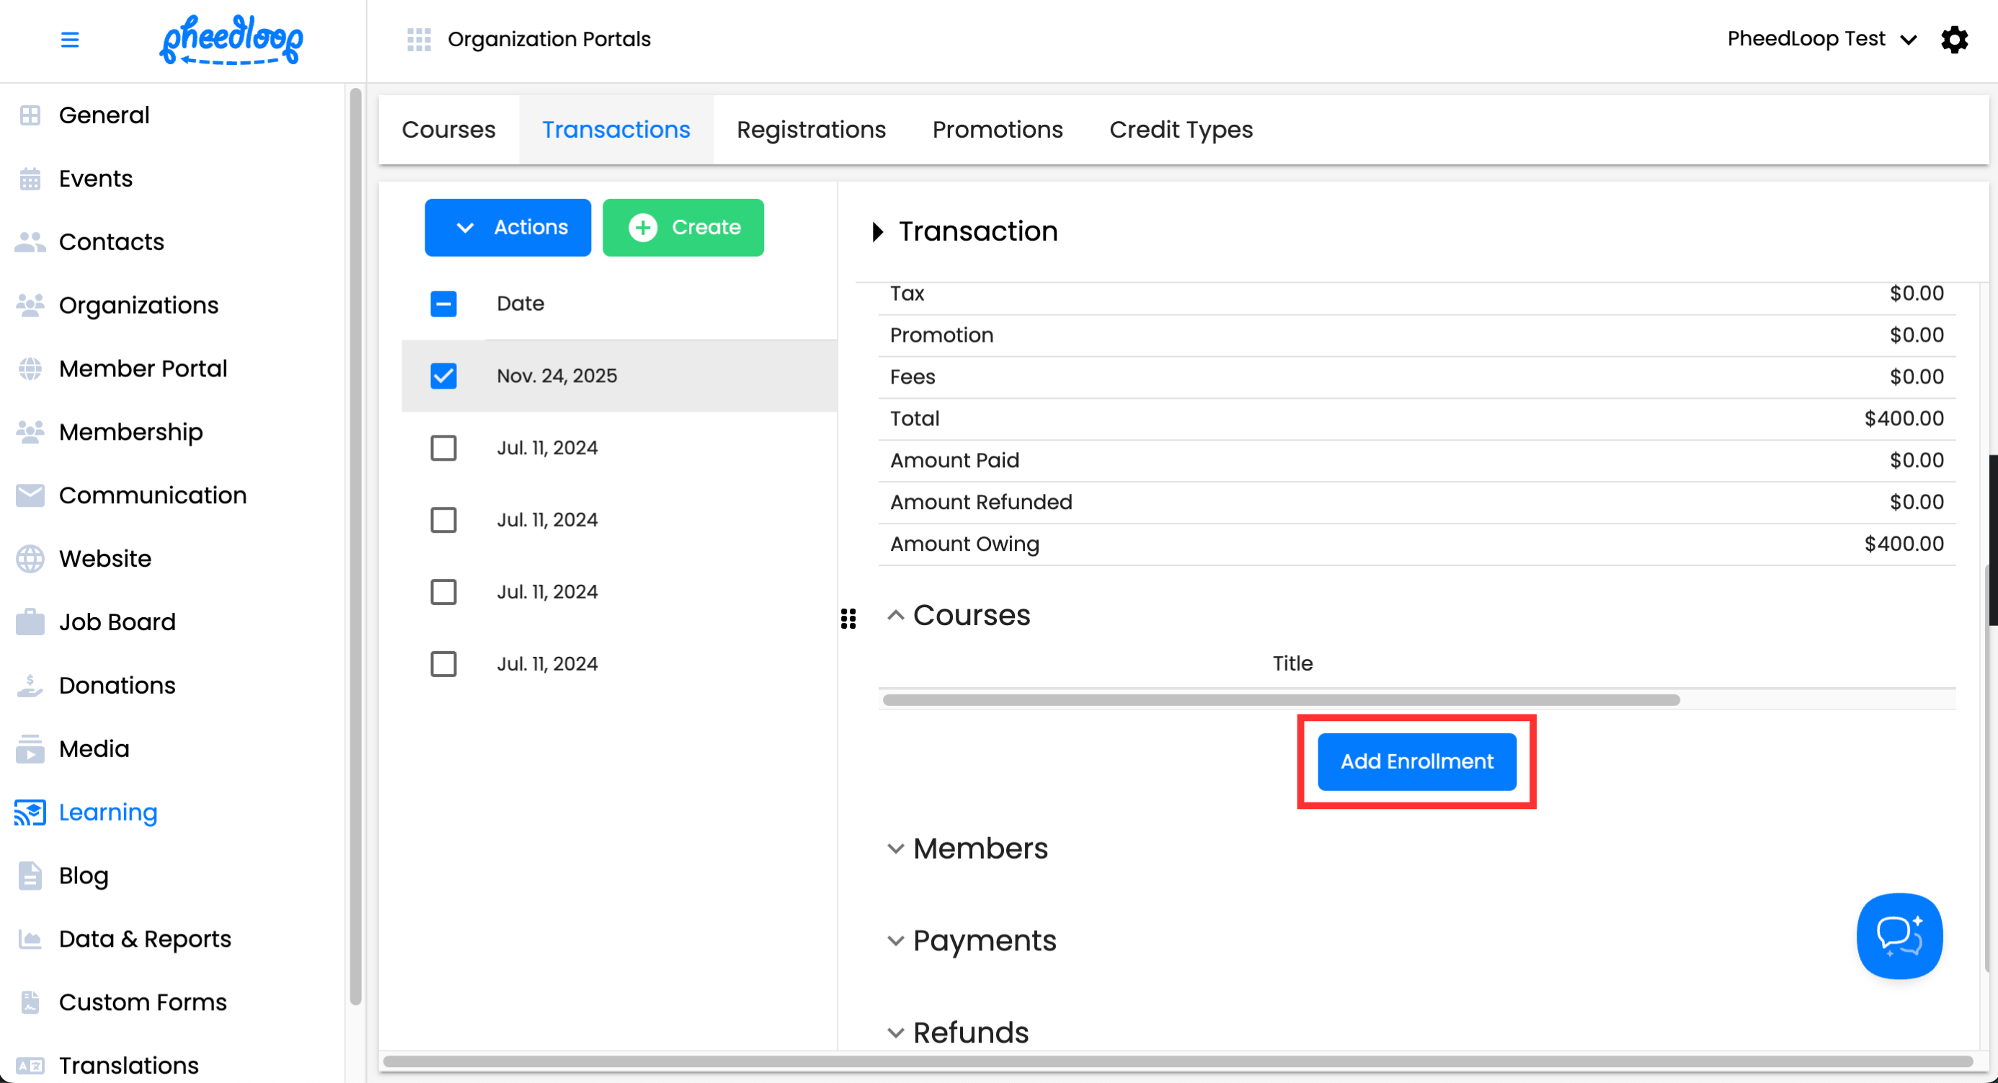
Task: Click the app grid icon beside Organization Portals
Action: [419, 40]
